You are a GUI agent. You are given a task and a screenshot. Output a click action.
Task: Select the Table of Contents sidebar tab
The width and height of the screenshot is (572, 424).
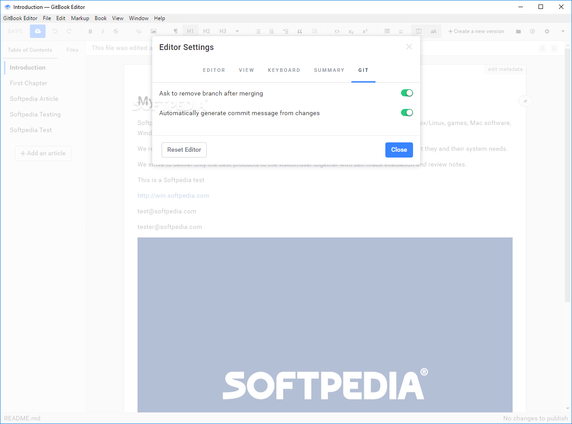[x=30, y=50]
